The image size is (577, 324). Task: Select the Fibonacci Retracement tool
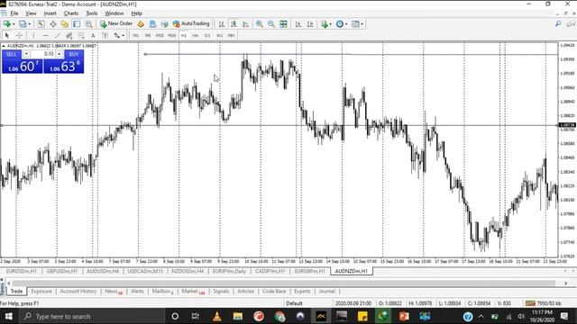(81, 36)
